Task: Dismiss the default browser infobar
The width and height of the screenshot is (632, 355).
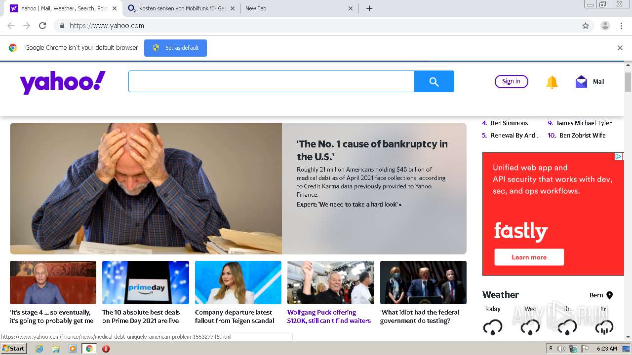Action: pyautogui.click(x=620, y=48)
